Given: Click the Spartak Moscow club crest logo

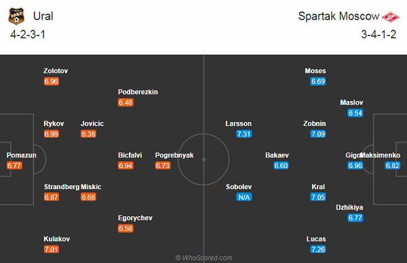Looking at the screenshot, I should tap(391, 16).
